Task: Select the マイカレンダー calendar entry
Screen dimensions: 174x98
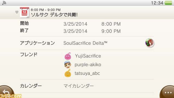Action: point(79,86)
